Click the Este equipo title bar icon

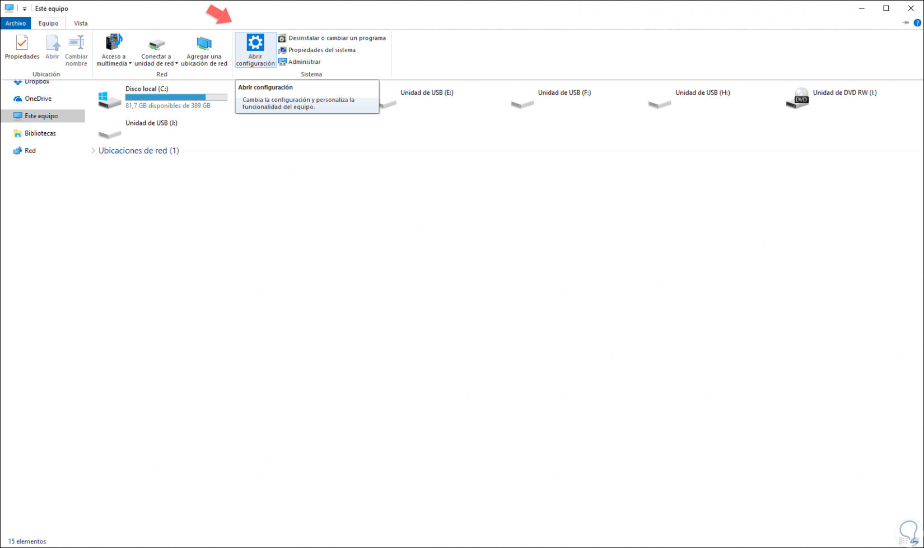pyautogui.click(x=9, y=8)
